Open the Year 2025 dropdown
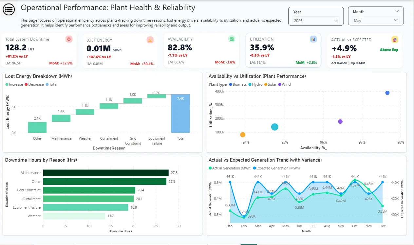The image size is (414, 245). click(316, 21)
